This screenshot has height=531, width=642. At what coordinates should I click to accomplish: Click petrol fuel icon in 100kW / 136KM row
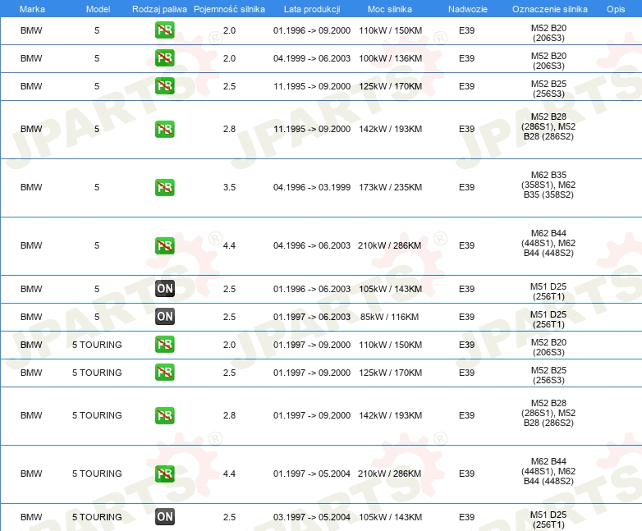point(164,58)
